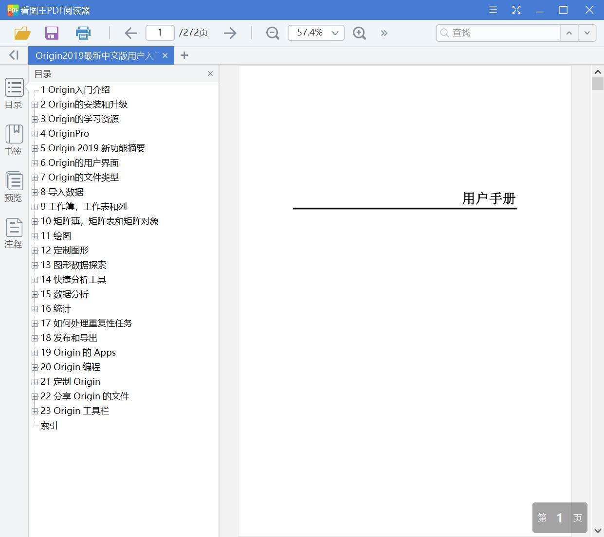Expand 20 Origin 编程 node

pos(35,367)
